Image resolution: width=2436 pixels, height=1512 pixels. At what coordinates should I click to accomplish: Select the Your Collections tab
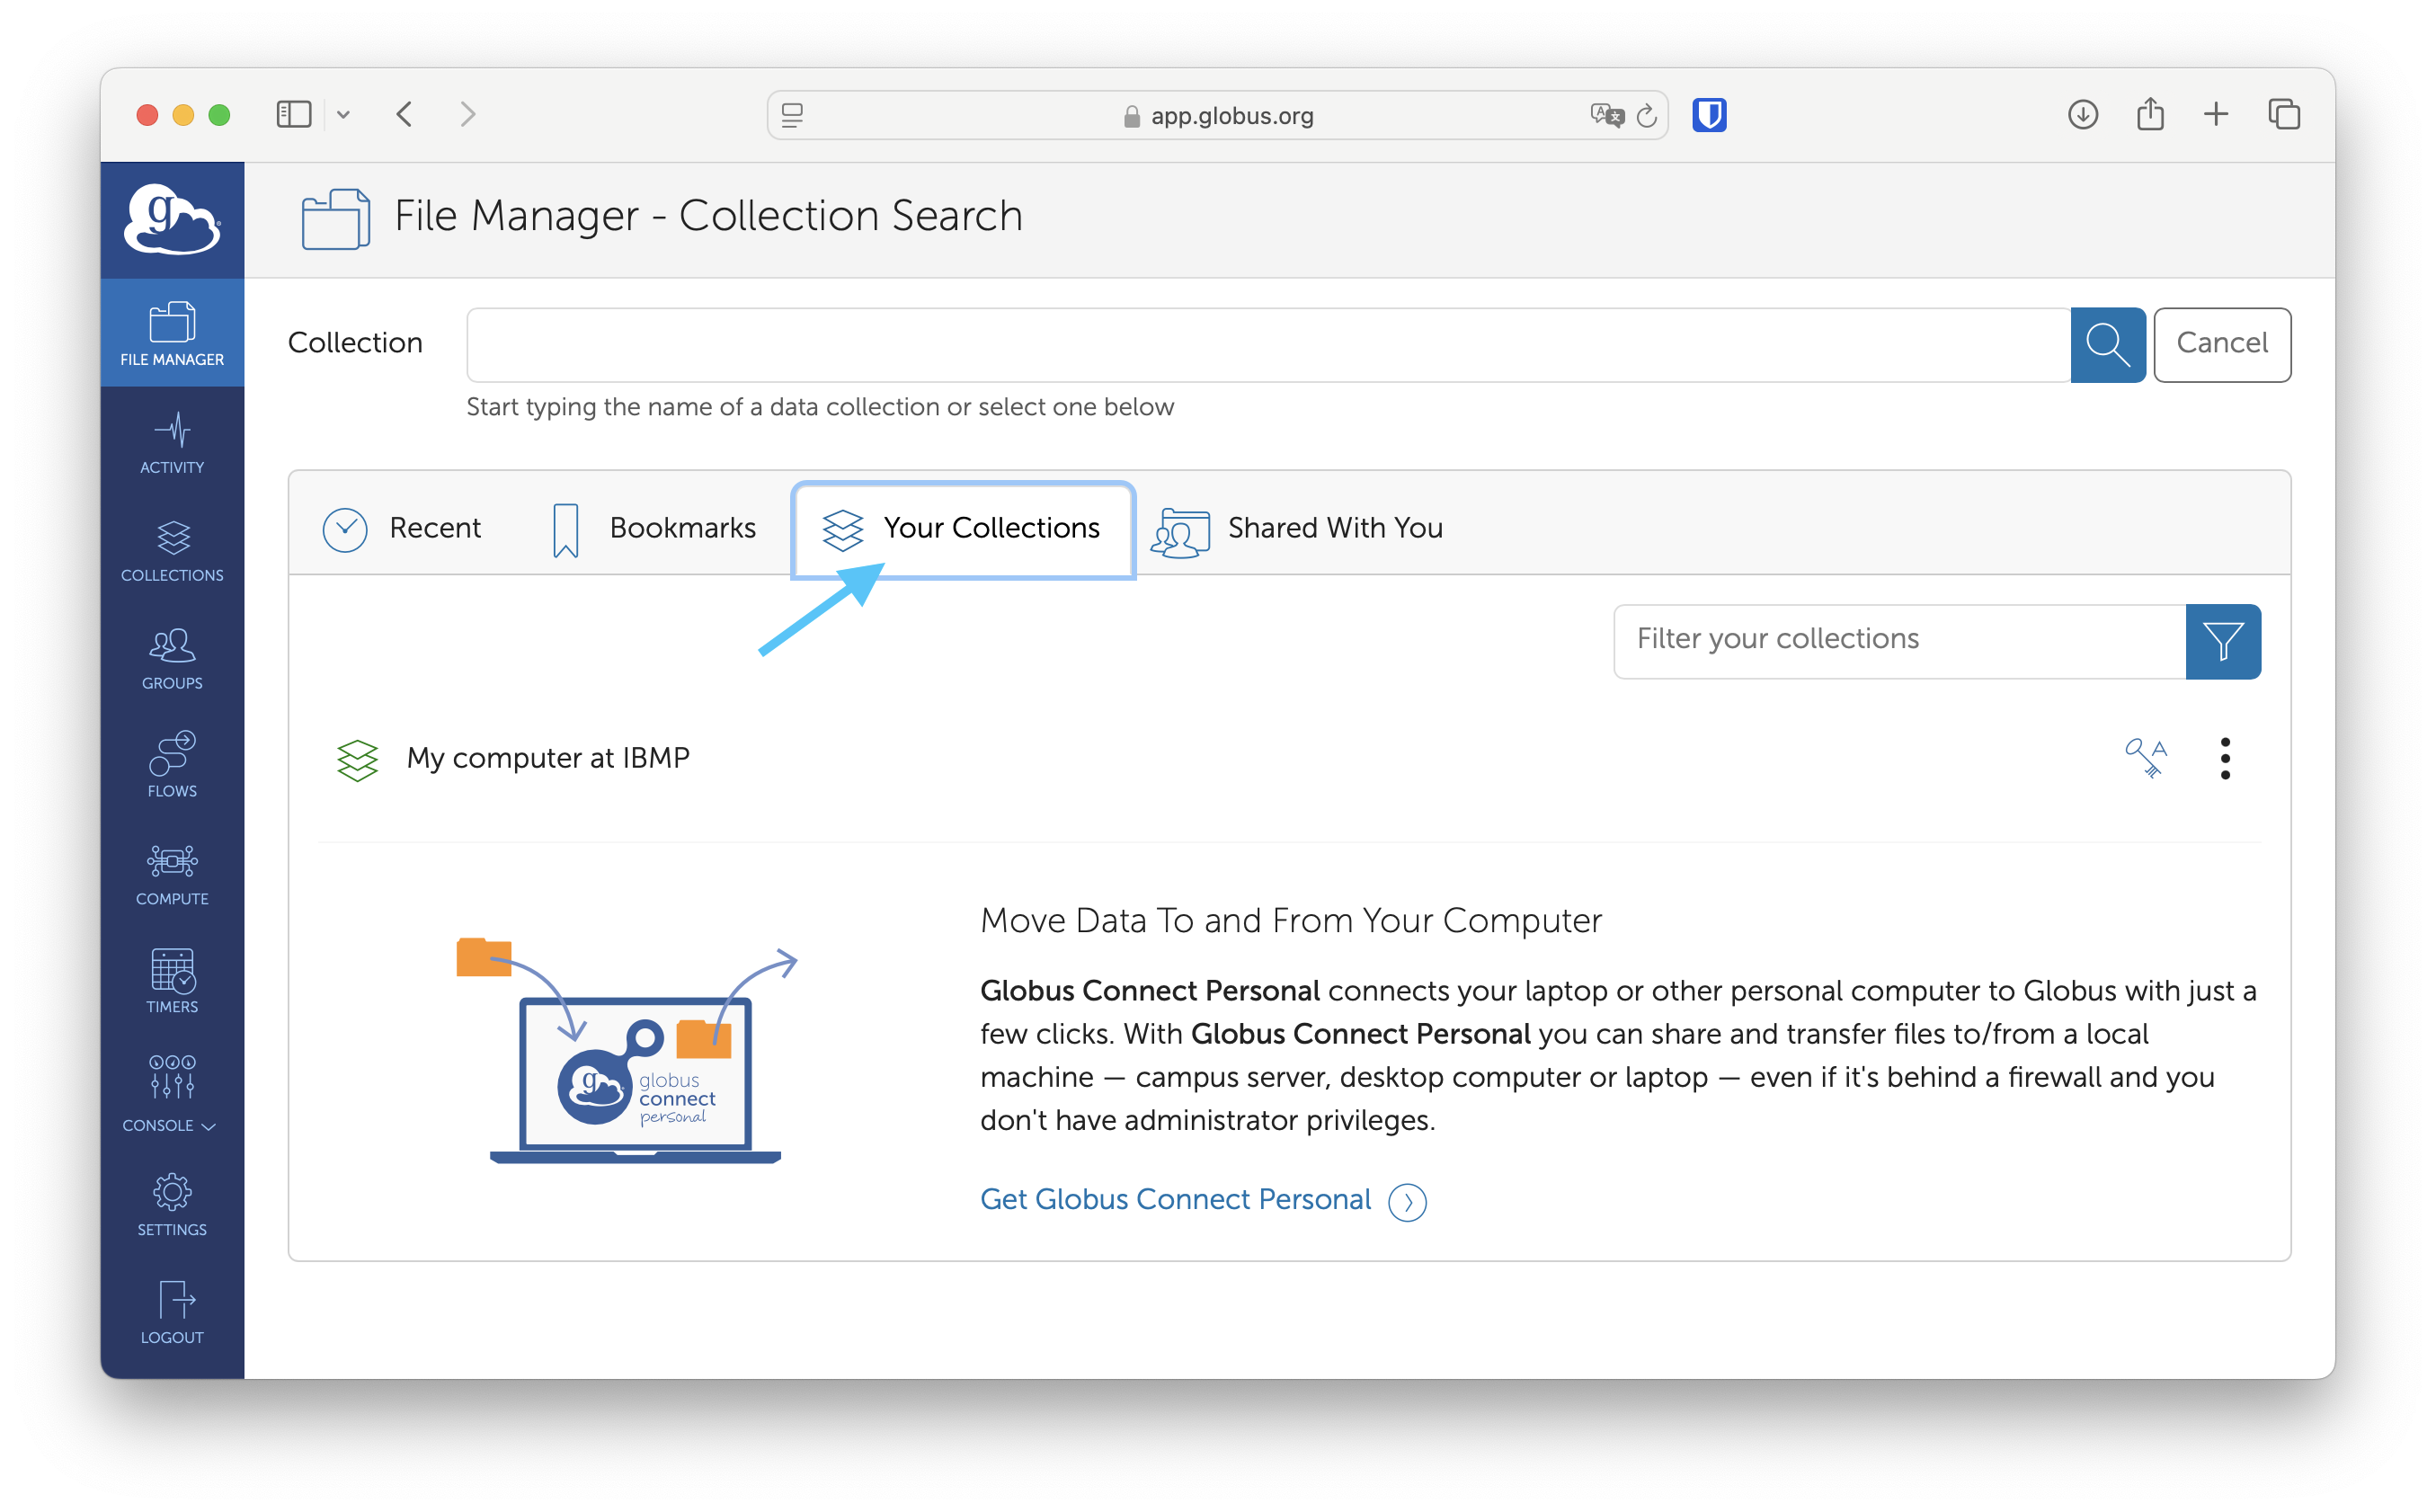962,530
